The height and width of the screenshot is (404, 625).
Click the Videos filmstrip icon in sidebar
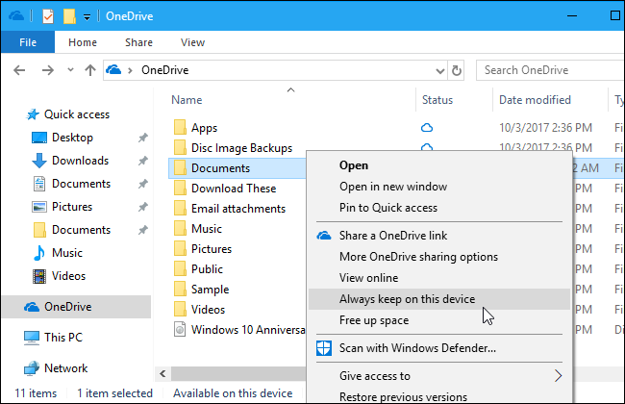[x=39, y=276]
